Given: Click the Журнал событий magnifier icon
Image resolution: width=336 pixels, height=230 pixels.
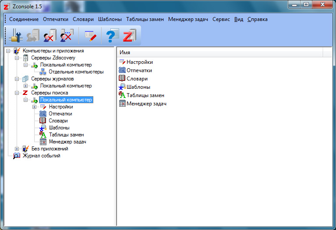Looking at the screenshot, I should coord(17,156).
